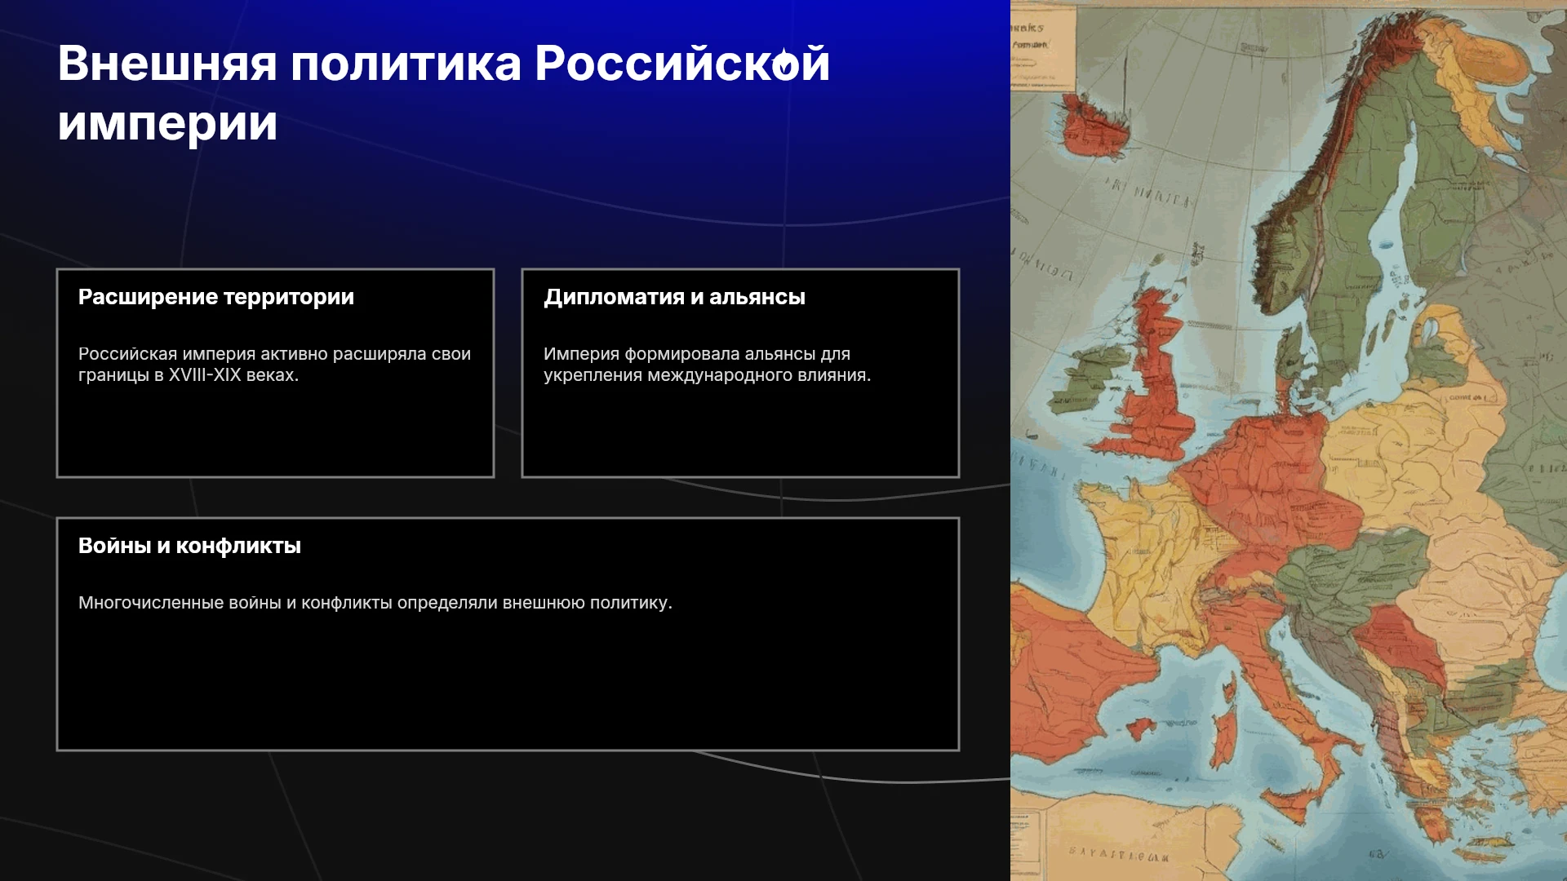Screen dimensions: 1567x881
Task: Click the text "Многочисленные войны и конфликты" paragraph
Action: pos(375,603)
